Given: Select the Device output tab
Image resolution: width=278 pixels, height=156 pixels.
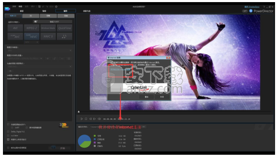Looking at the screenshot, I should tap(48, 16).
